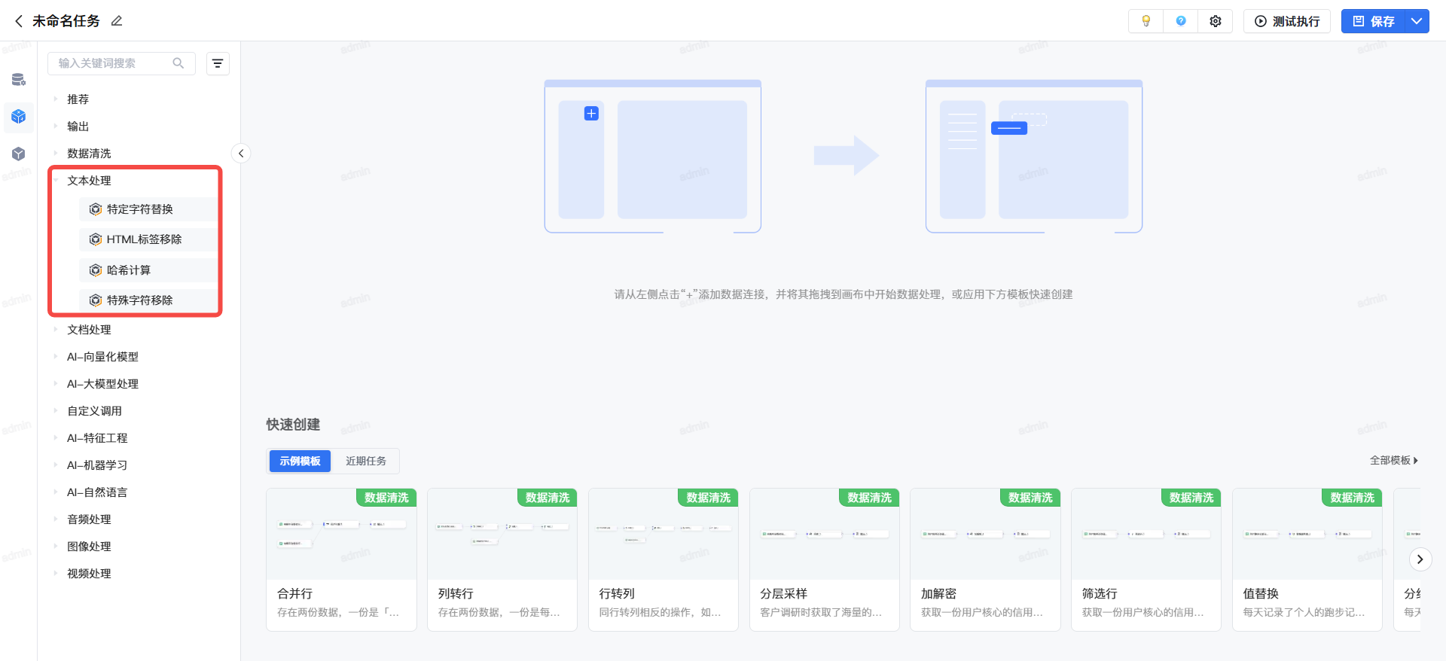The image size is (1446, 661).
Task: Expand the 图像处理 tree item
Action: tap(55, 547)
